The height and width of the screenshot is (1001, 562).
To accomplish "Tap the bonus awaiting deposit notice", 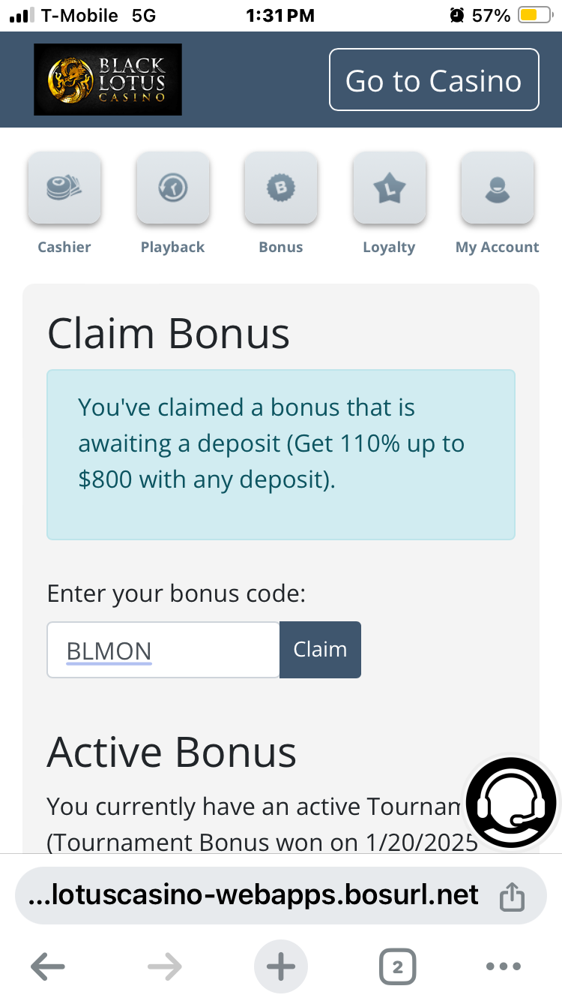I will coord(281,454).
